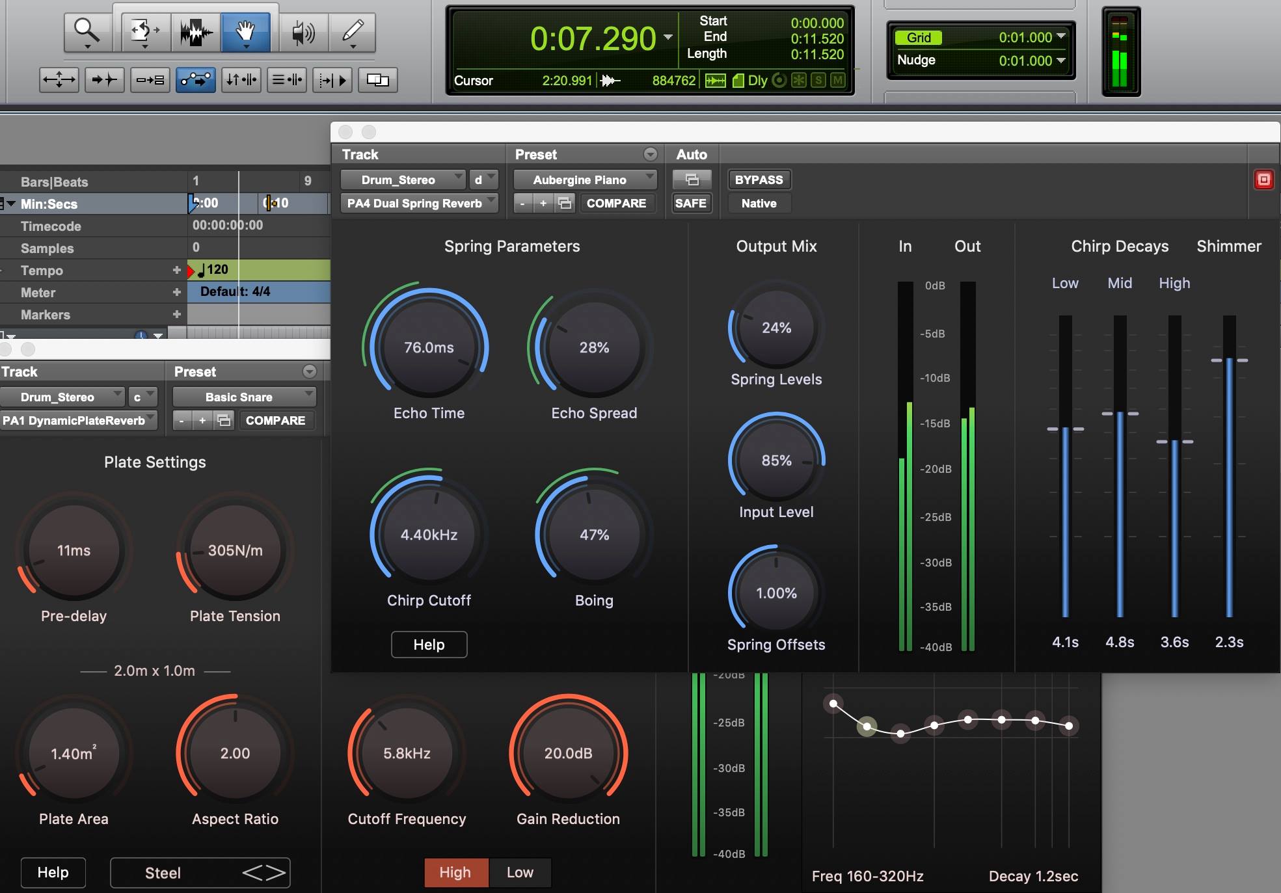Click the Tempo ruler plus button

point(176,270)
